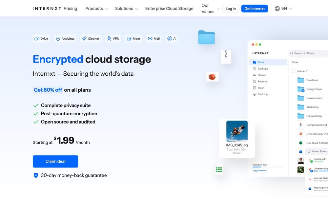The image size is (328, 210).
Task: Go to the Pricing page
Action: (70, 9)
